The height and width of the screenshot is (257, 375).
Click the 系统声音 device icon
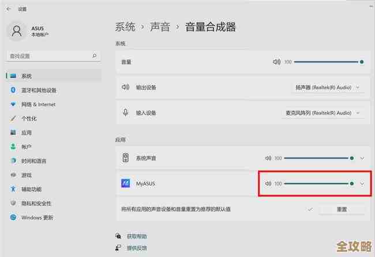[126, 158]
